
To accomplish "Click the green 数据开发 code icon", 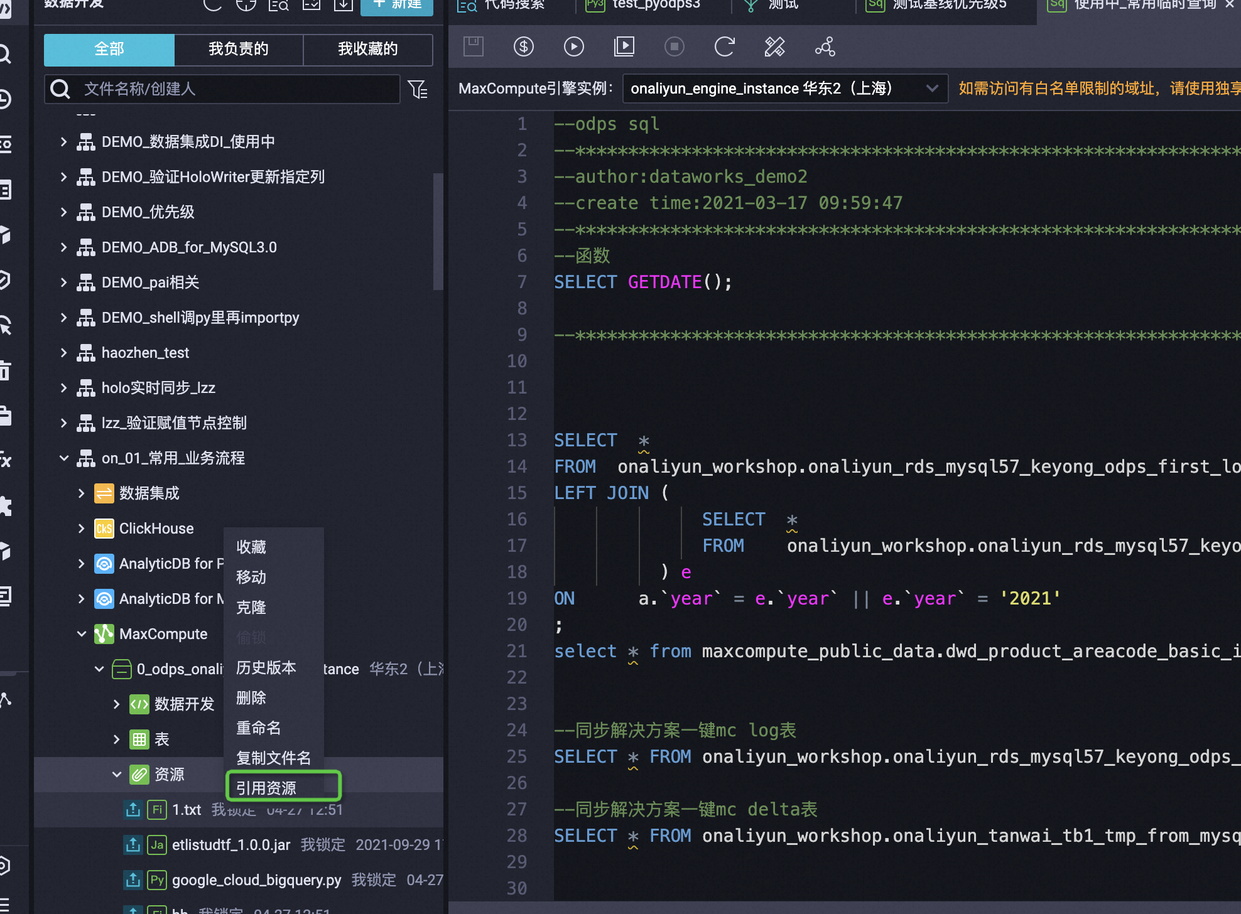I will coord(139,704).
